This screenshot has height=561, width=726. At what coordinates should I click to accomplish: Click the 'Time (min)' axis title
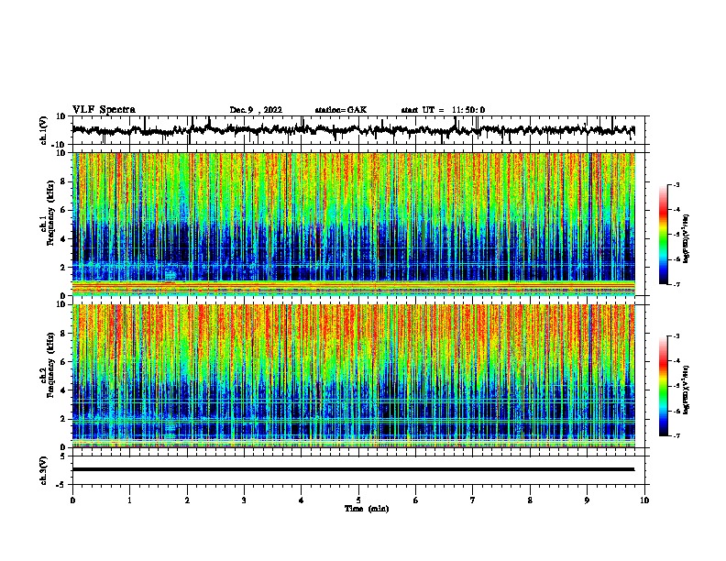(367, 509)
